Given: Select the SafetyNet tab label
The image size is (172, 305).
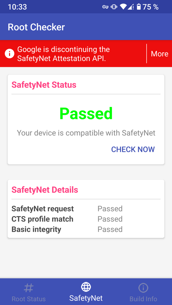Looking at the screenshot, I should [x=86, y=298].
